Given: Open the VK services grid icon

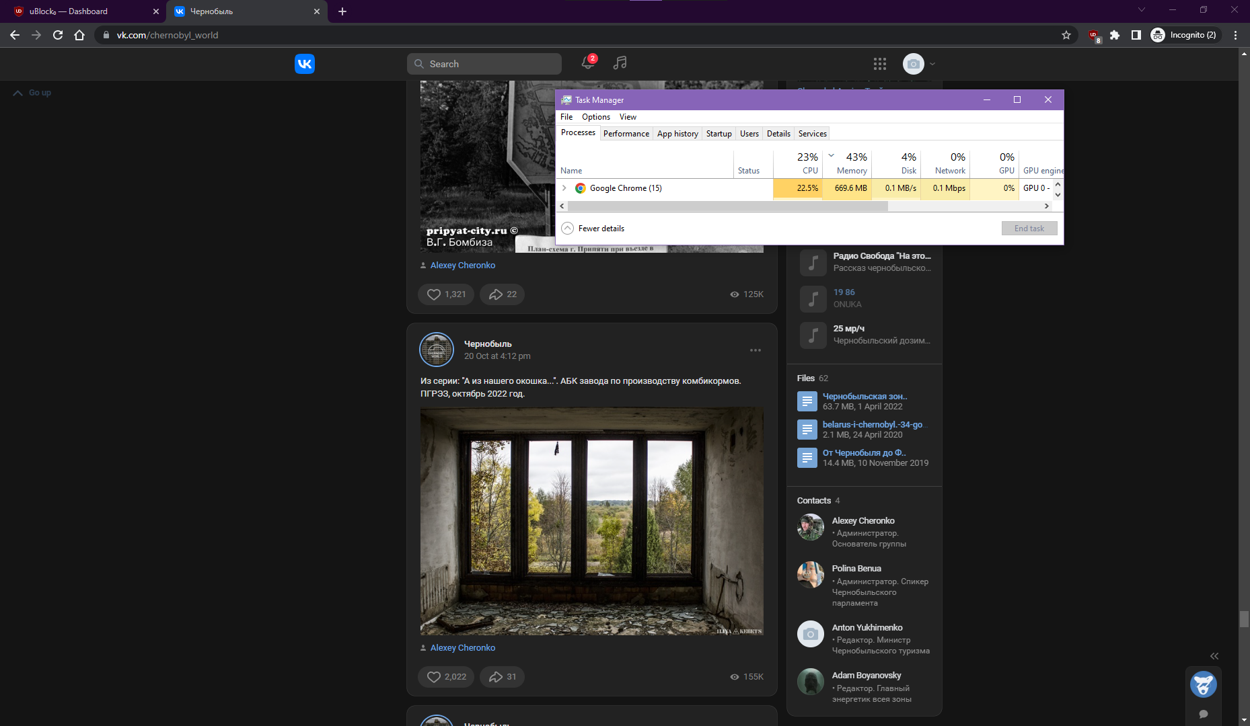Looking at the screenshot, I should tap(879, 64).
